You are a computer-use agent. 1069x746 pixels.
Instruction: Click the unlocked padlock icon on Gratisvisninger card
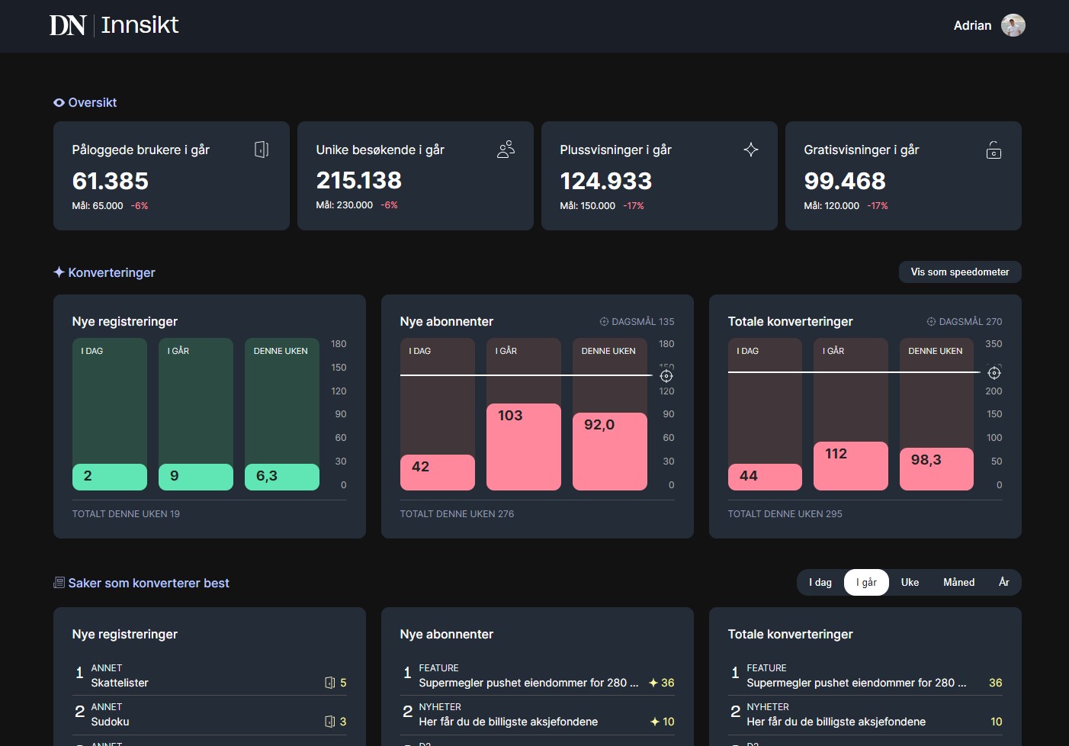click(994, 150)
